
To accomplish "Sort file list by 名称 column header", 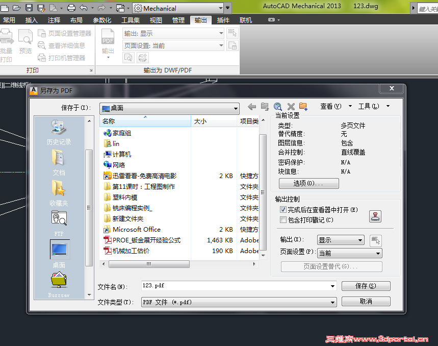I will pos(145,121).
